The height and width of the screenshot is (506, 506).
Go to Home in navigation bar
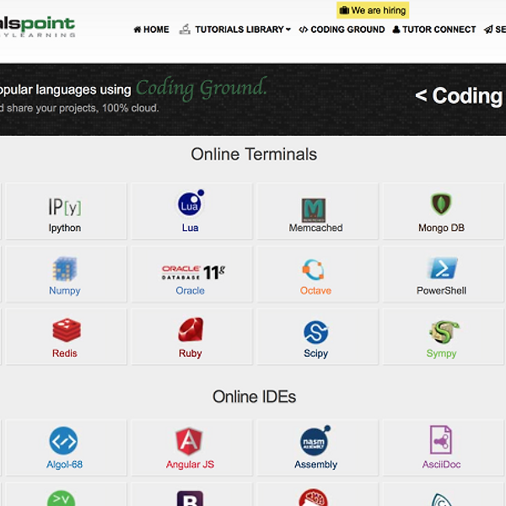[x=151, y=30]
